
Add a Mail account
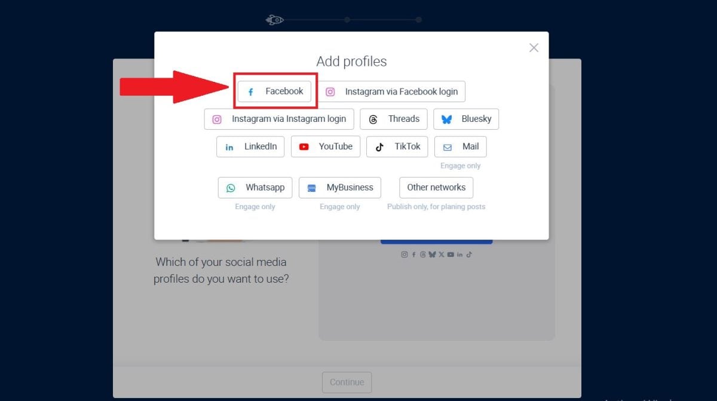tap(461, 146)
